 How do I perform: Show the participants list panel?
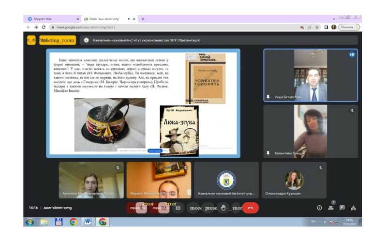(331, 208)
